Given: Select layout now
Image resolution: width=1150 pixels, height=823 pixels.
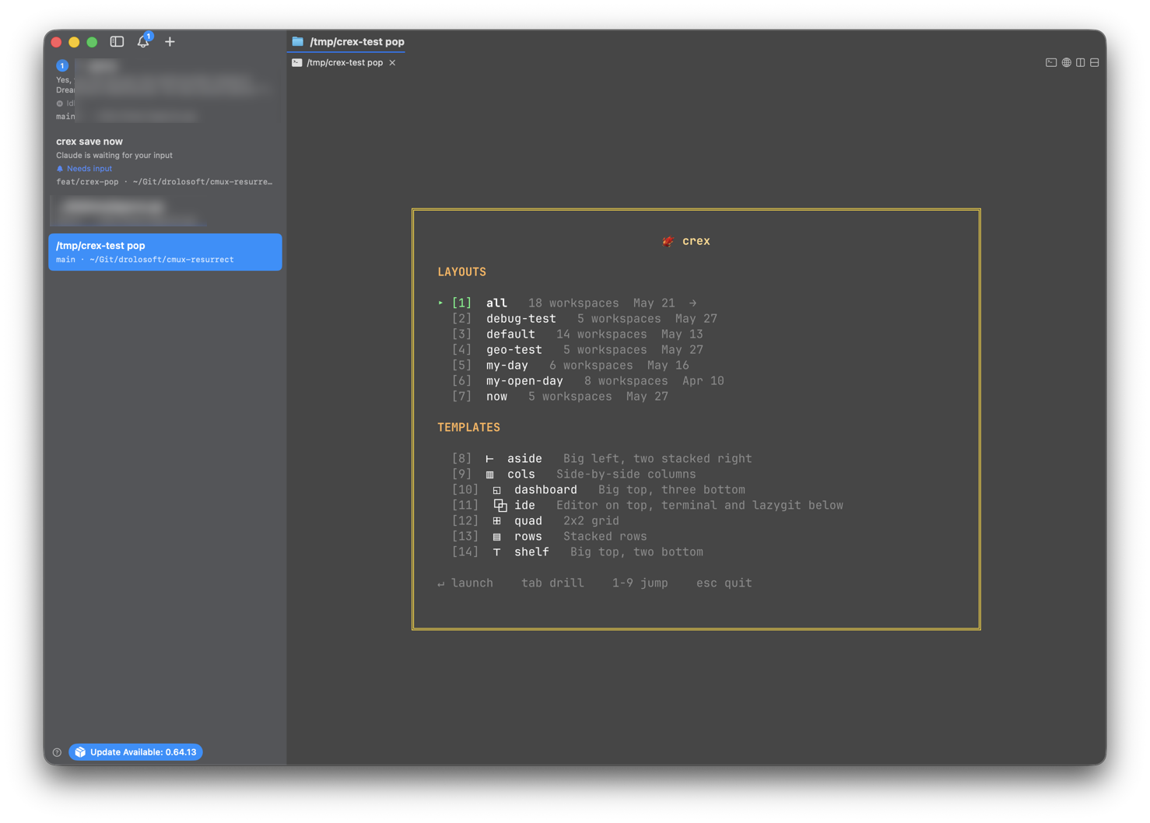Looking at the screenshot, I should point(559,397).
